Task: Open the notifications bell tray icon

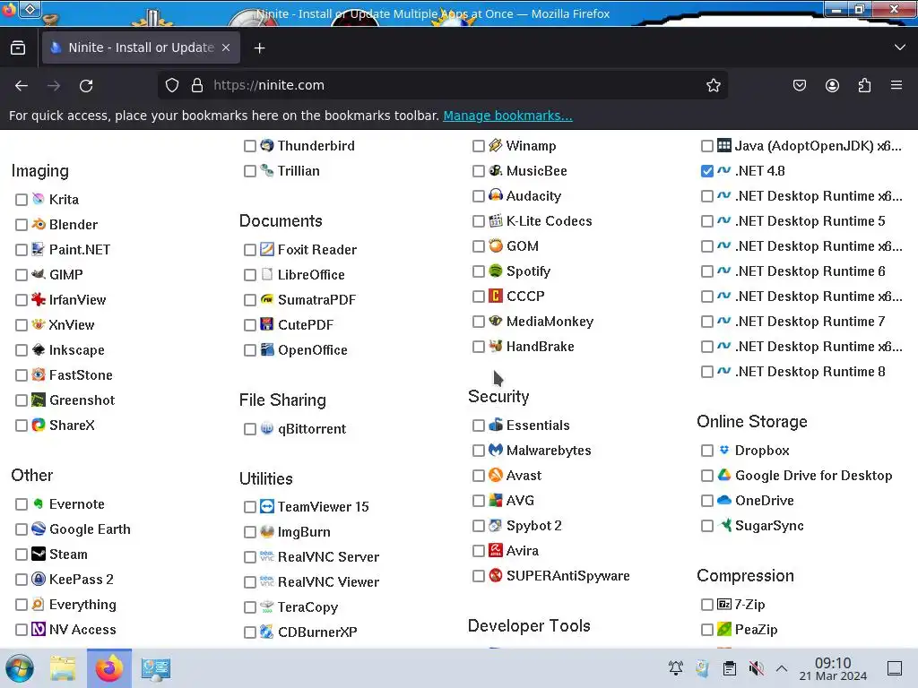Action: (676, 668)
